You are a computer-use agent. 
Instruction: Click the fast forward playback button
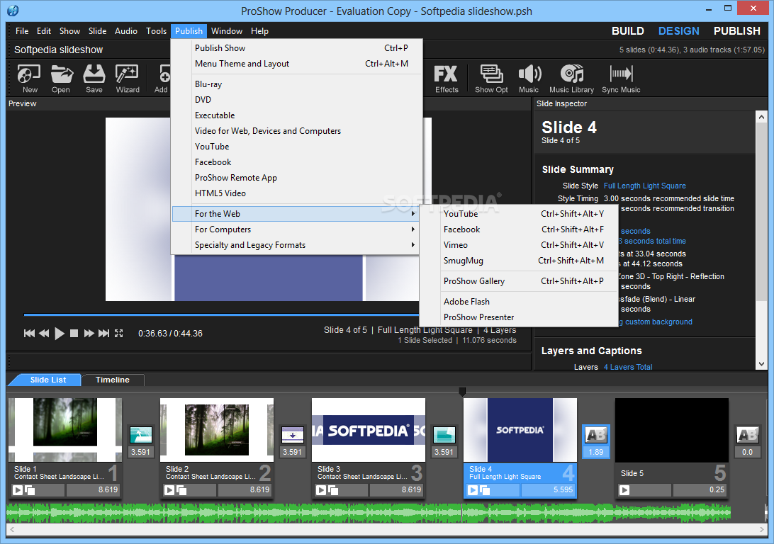pos(89,334)
